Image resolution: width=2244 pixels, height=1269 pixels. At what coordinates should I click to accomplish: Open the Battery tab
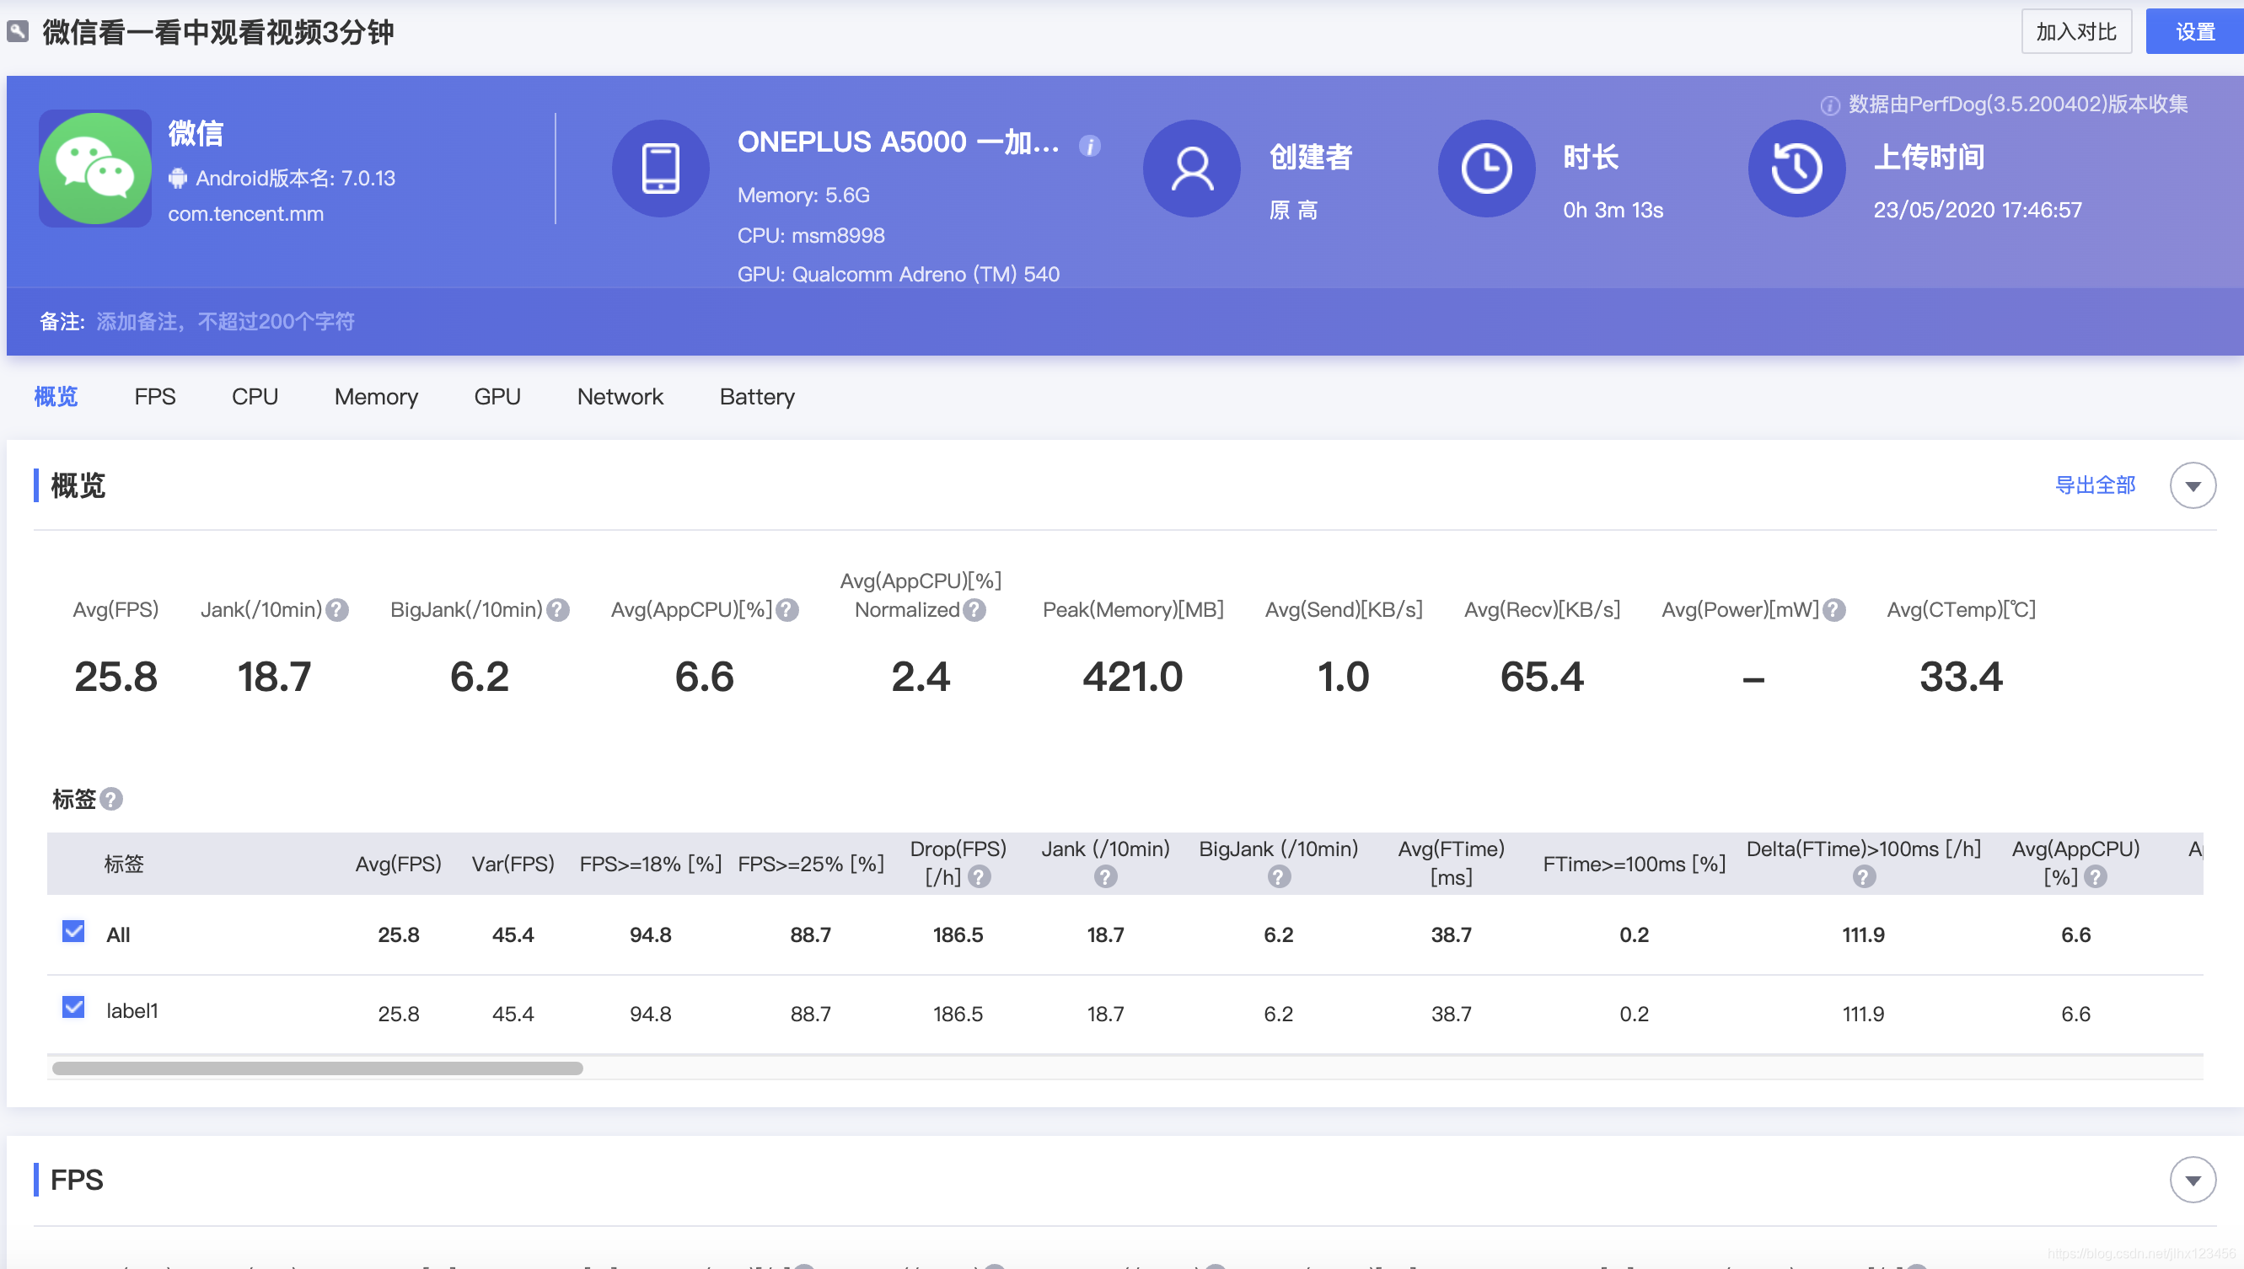coord(757,397)
